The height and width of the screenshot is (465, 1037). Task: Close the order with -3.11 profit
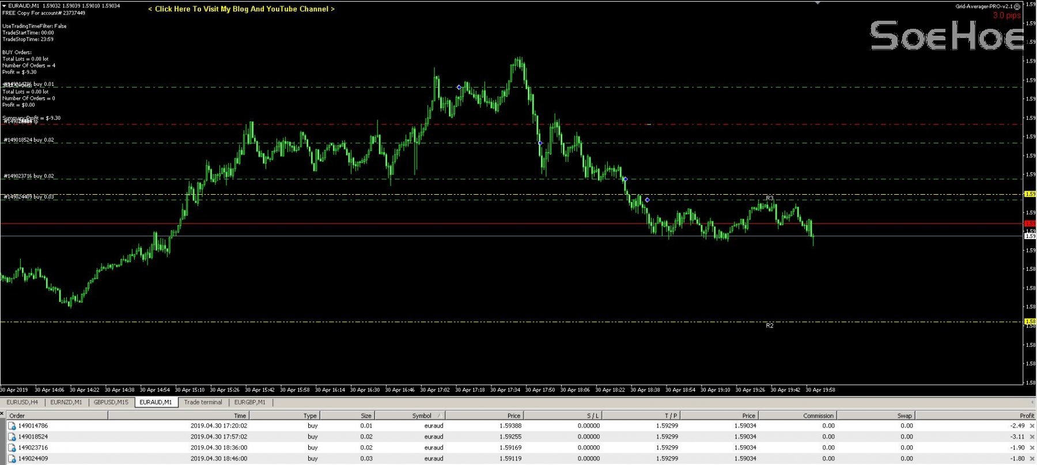[1032, 437]
